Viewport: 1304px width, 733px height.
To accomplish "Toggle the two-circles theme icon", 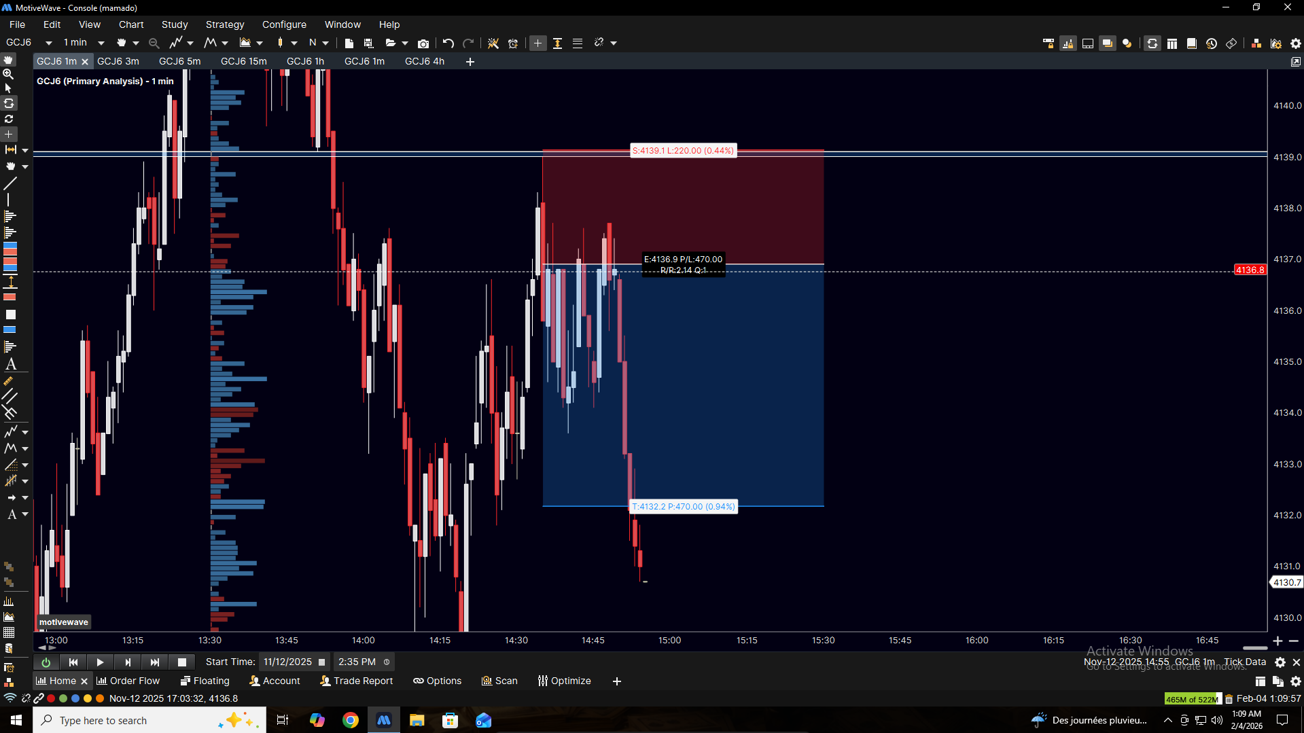I will pos(1127,43).
